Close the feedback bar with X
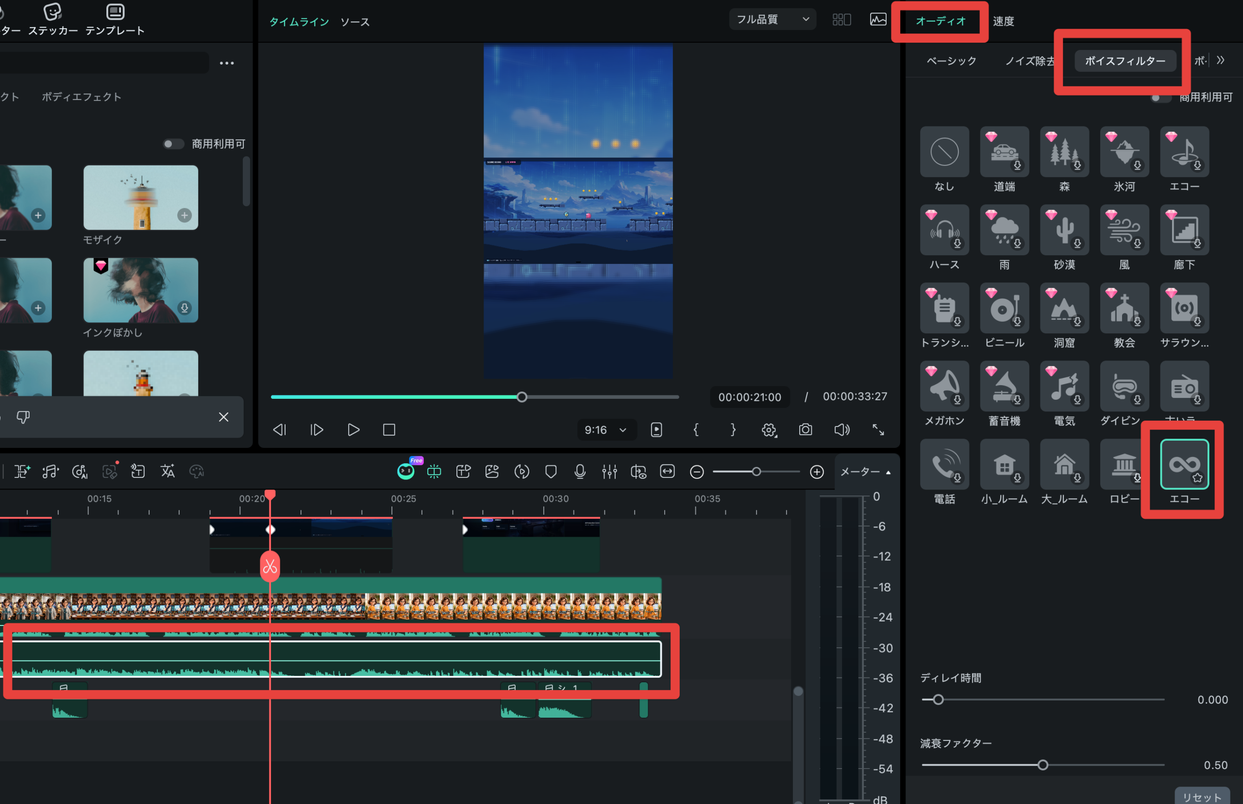This screenshot has height=804, width=1243. click(x=223, y=417)
